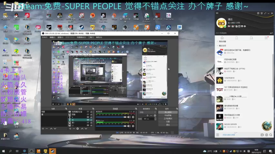Open 设置 button in OBS controls
Viewport: 275px width, 154px height.
tap(168, 122)
